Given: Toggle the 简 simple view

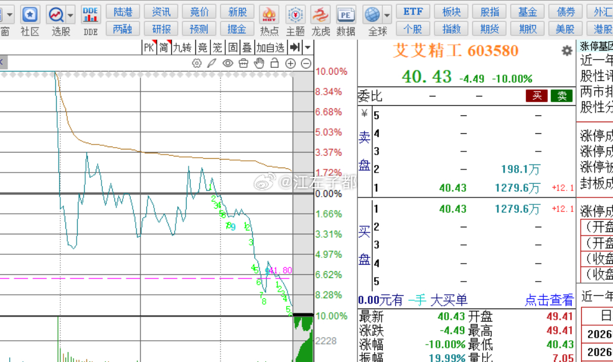Looking at the screenshot, I should (x=164, y=48).
